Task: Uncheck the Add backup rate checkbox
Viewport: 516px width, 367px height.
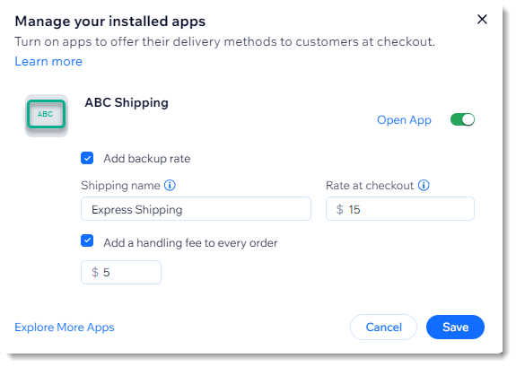Action: [x=87, y=158]
